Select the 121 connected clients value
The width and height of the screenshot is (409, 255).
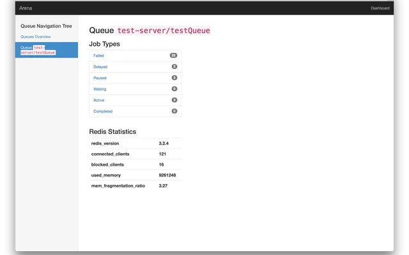162,154
